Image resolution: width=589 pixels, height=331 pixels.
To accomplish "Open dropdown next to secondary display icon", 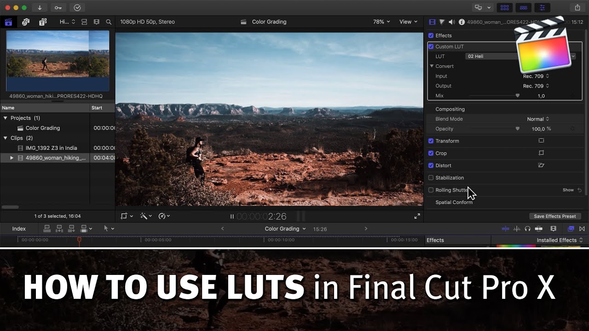I will (x=489, y=7).
